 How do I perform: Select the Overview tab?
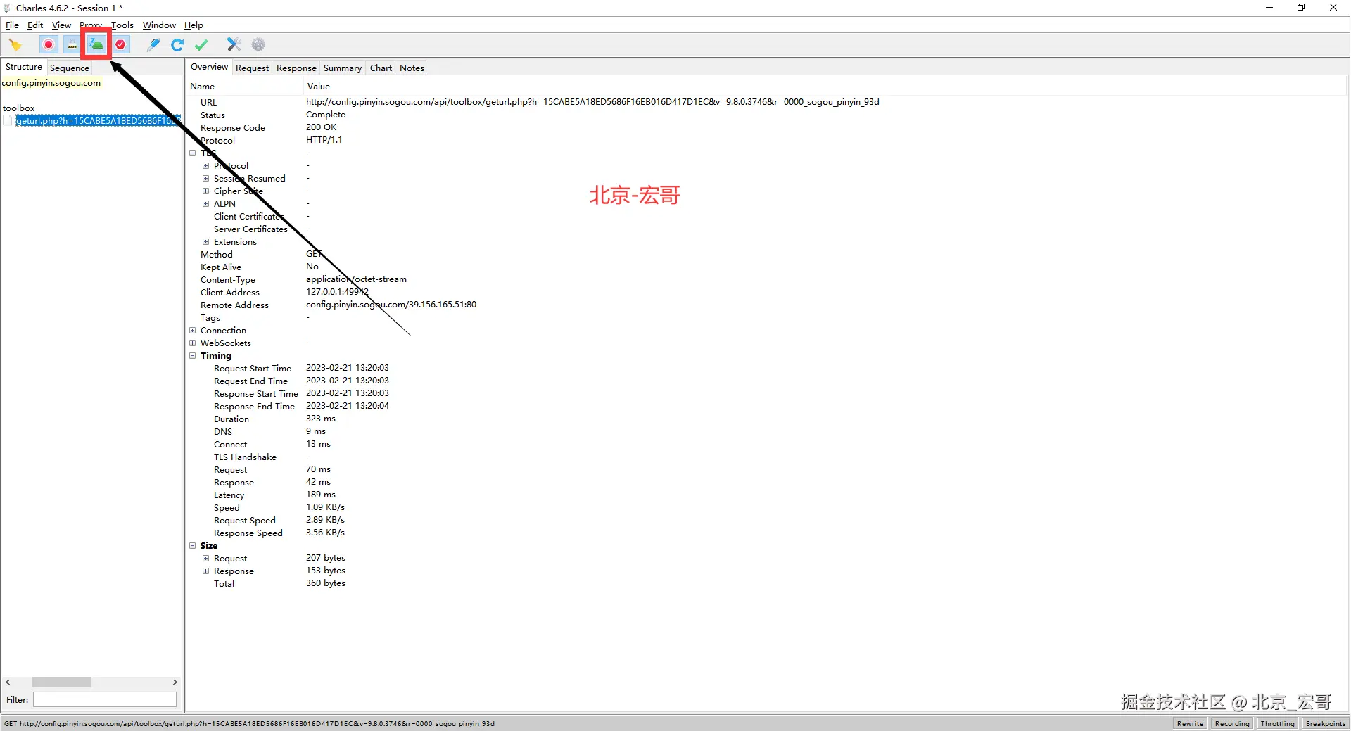point(209,68)
